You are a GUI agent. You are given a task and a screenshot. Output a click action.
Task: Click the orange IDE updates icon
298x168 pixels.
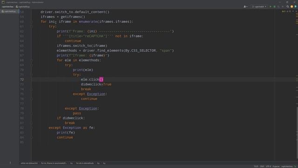(292, 7)
